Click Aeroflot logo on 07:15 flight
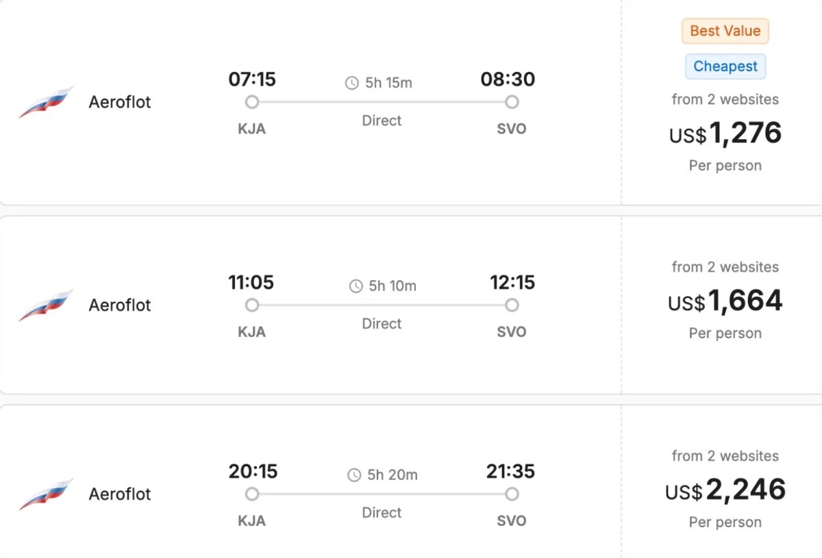The height and width of the screenshot is (558, 822). pos(46,102)
